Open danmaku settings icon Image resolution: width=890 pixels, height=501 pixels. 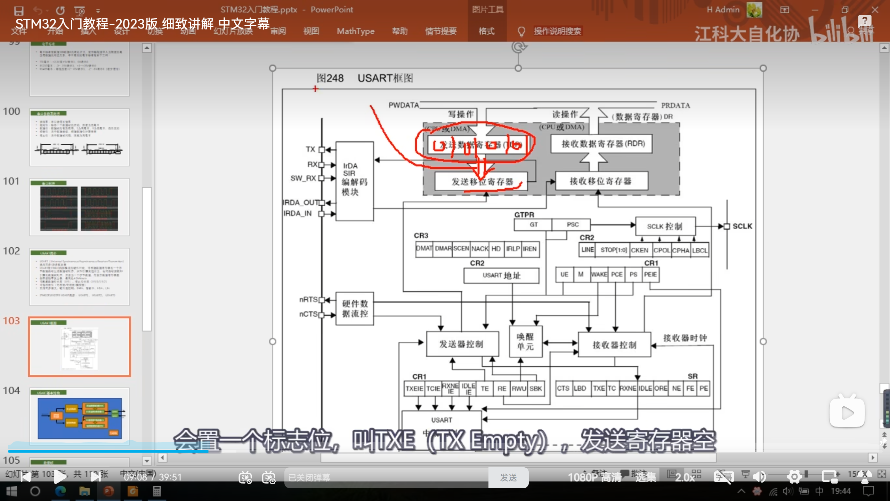(269, 477)
